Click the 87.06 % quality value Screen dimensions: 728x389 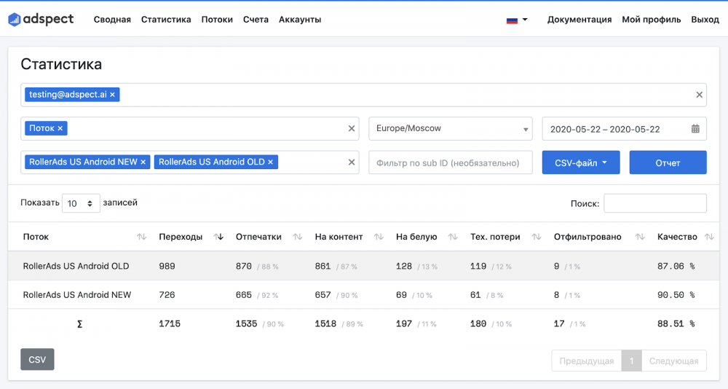click(676, 267)
